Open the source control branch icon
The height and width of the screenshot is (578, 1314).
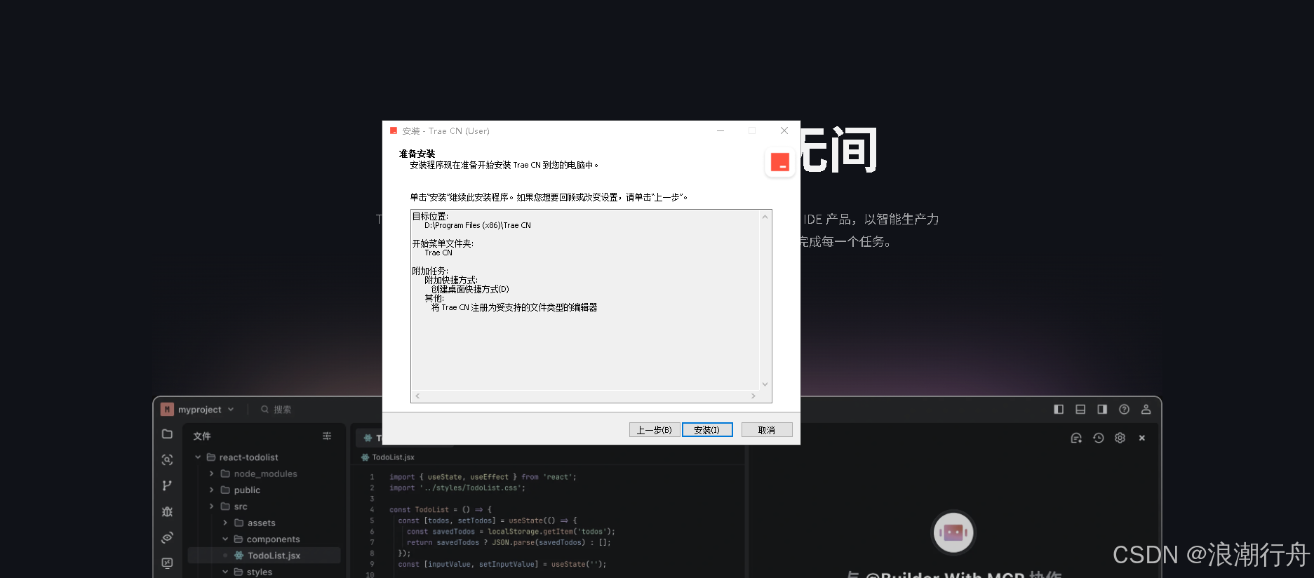tap(167, 485)
